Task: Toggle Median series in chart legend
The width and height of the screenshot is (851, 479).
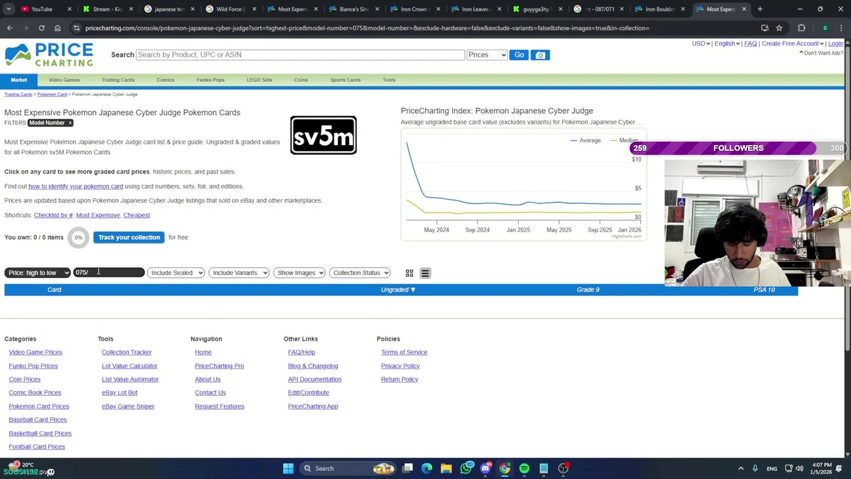Action: click(x=624, y=140)
